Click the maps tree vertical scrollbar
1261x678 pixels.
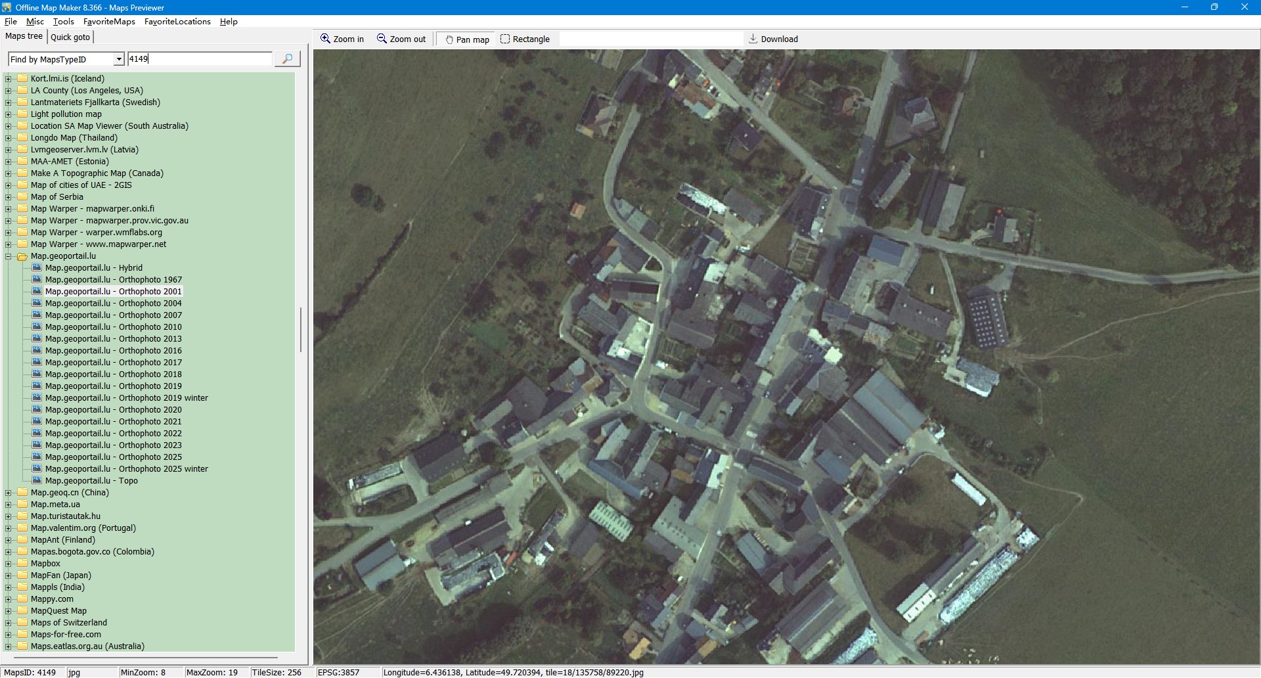click(301, 328)
